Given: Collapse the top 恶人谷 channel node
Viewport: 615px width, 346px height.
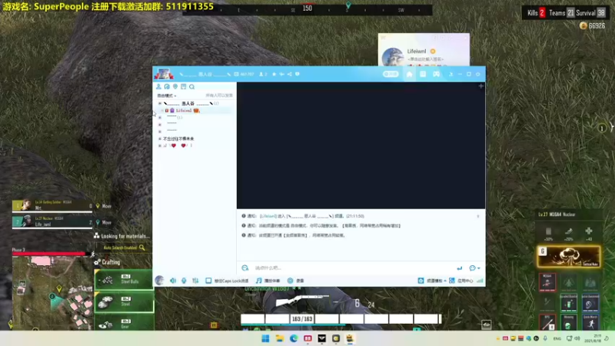Looking at the screenshot, I should point(160,104).
